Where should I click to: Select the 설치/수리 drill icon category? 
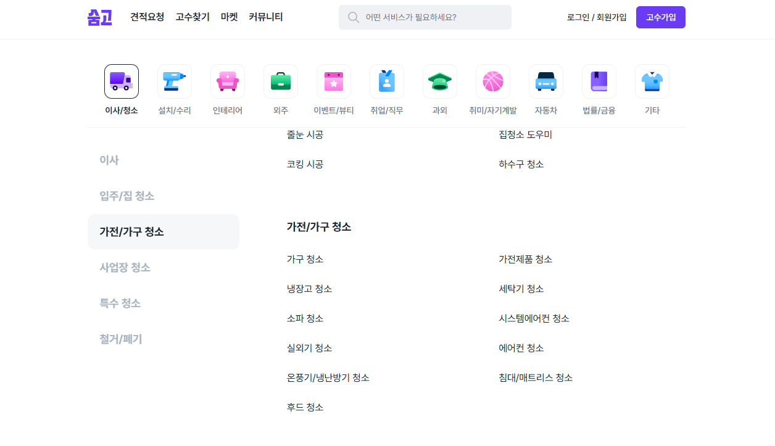pos(174,81)
